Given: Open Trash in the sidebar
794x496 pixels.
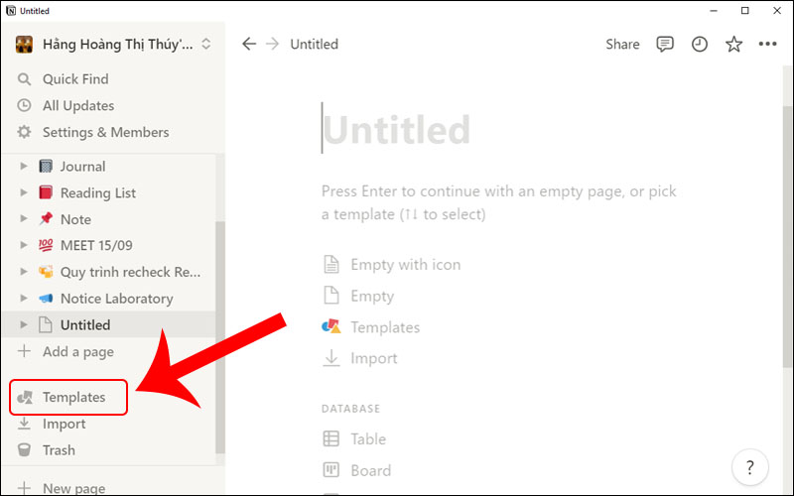Looking at the screenshot, I should tap(58, 450).
